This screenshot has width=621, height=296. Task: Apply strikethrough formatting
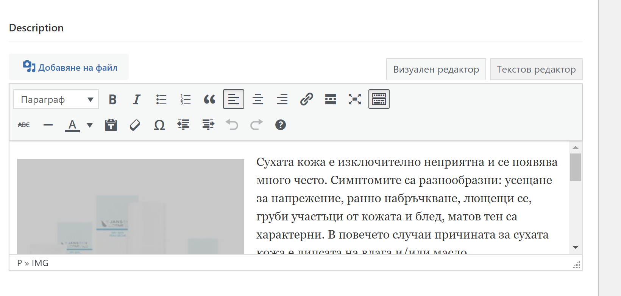(24, 125)
